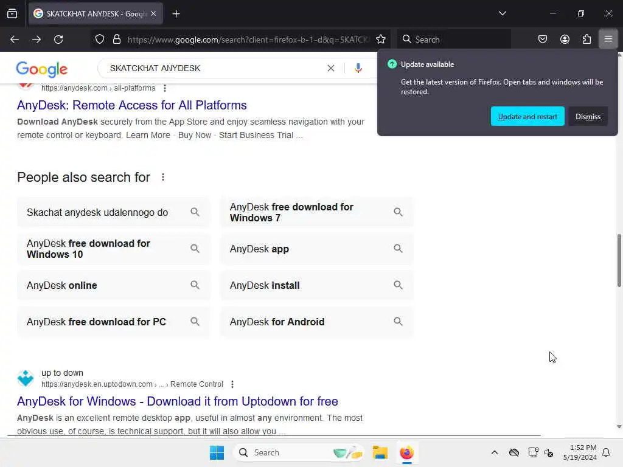Click the Windows taskbar search box
Screen dimensions: 623x467
coord(299,452)
